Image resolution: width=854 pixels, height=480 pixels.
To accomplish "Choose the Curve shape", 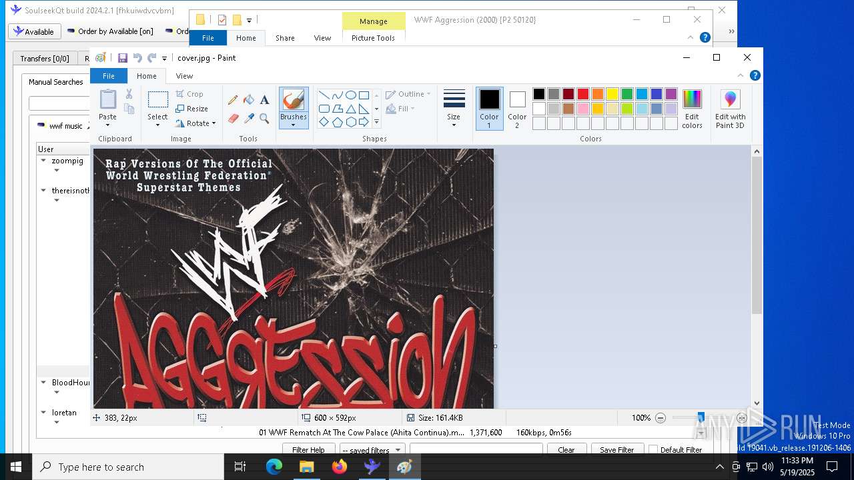I will tap(337, 95).
